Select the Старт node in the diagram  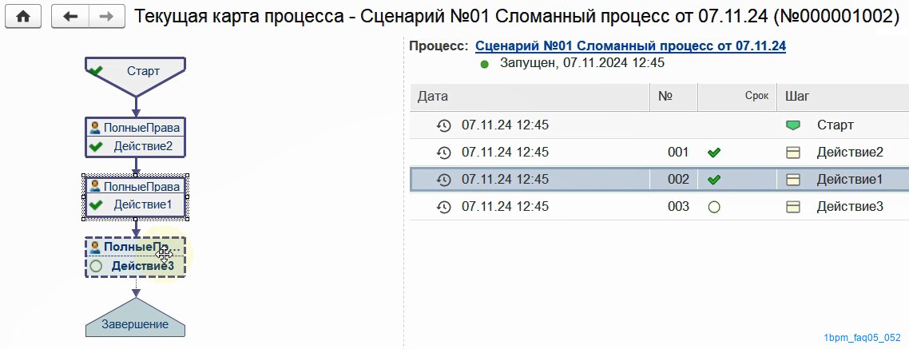coord(135,75)
